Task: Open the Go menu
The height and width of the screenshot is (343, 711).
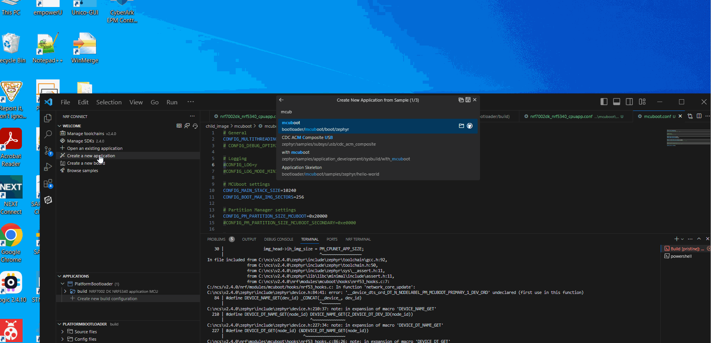Action: pos(155,102)
